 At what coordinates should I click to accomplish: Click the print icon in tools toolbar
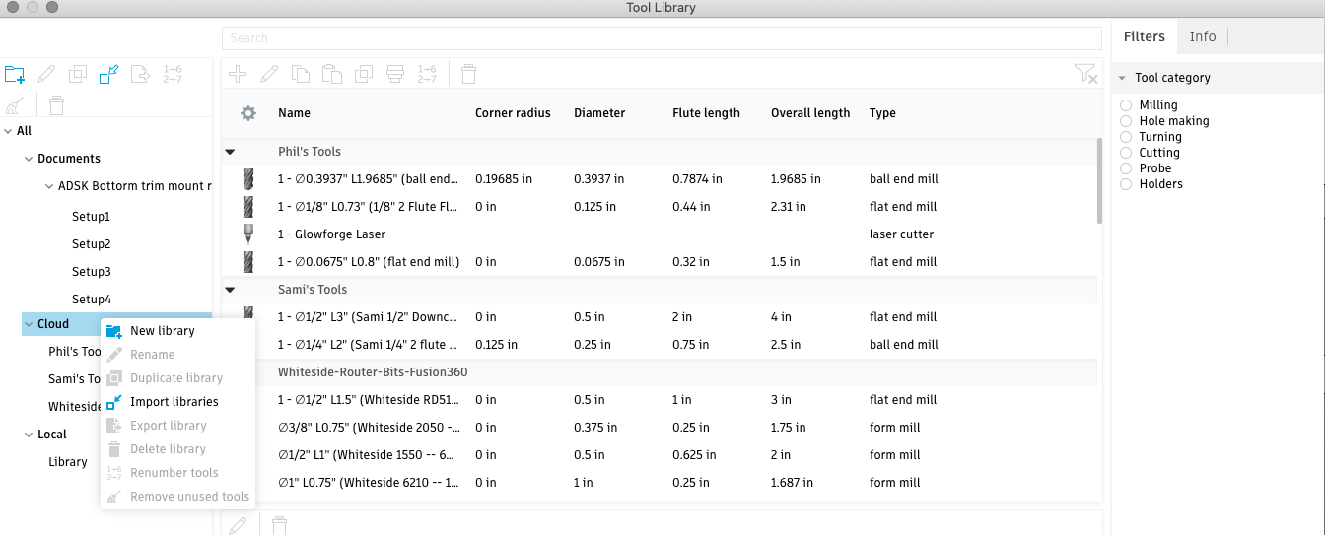click(395, 74)
